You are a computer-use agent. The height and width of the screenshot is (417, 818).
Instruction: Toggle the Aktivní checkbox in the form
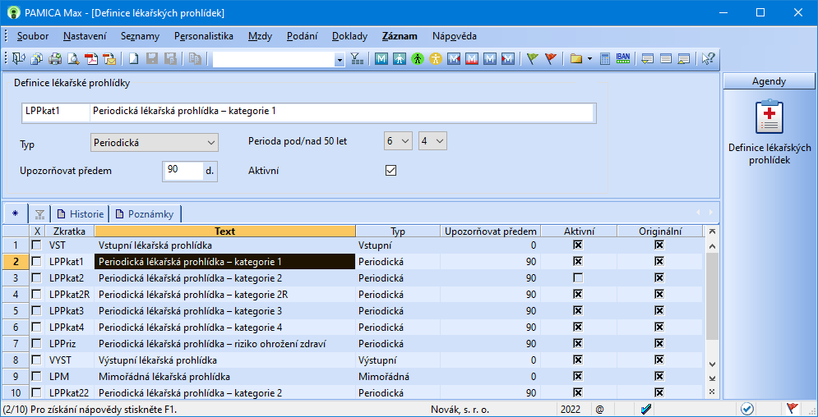click(391, 170)
